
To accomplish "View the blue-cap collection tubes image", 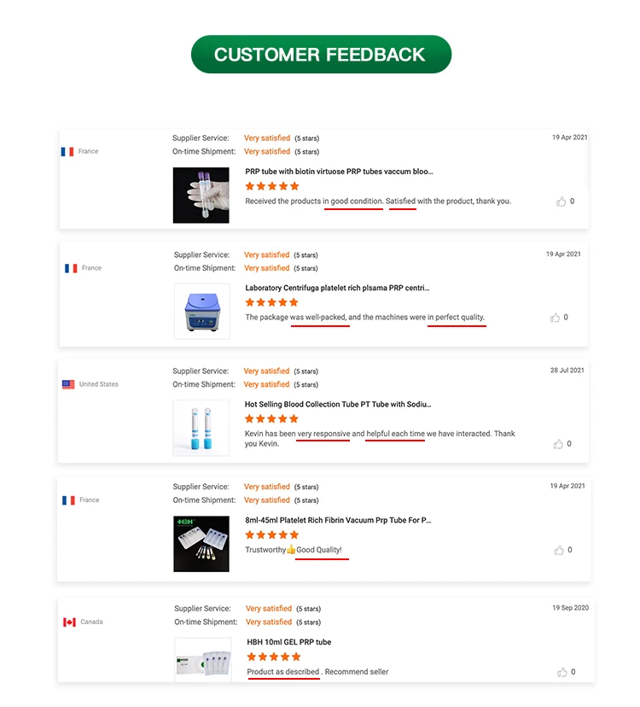I will (201, 428).
